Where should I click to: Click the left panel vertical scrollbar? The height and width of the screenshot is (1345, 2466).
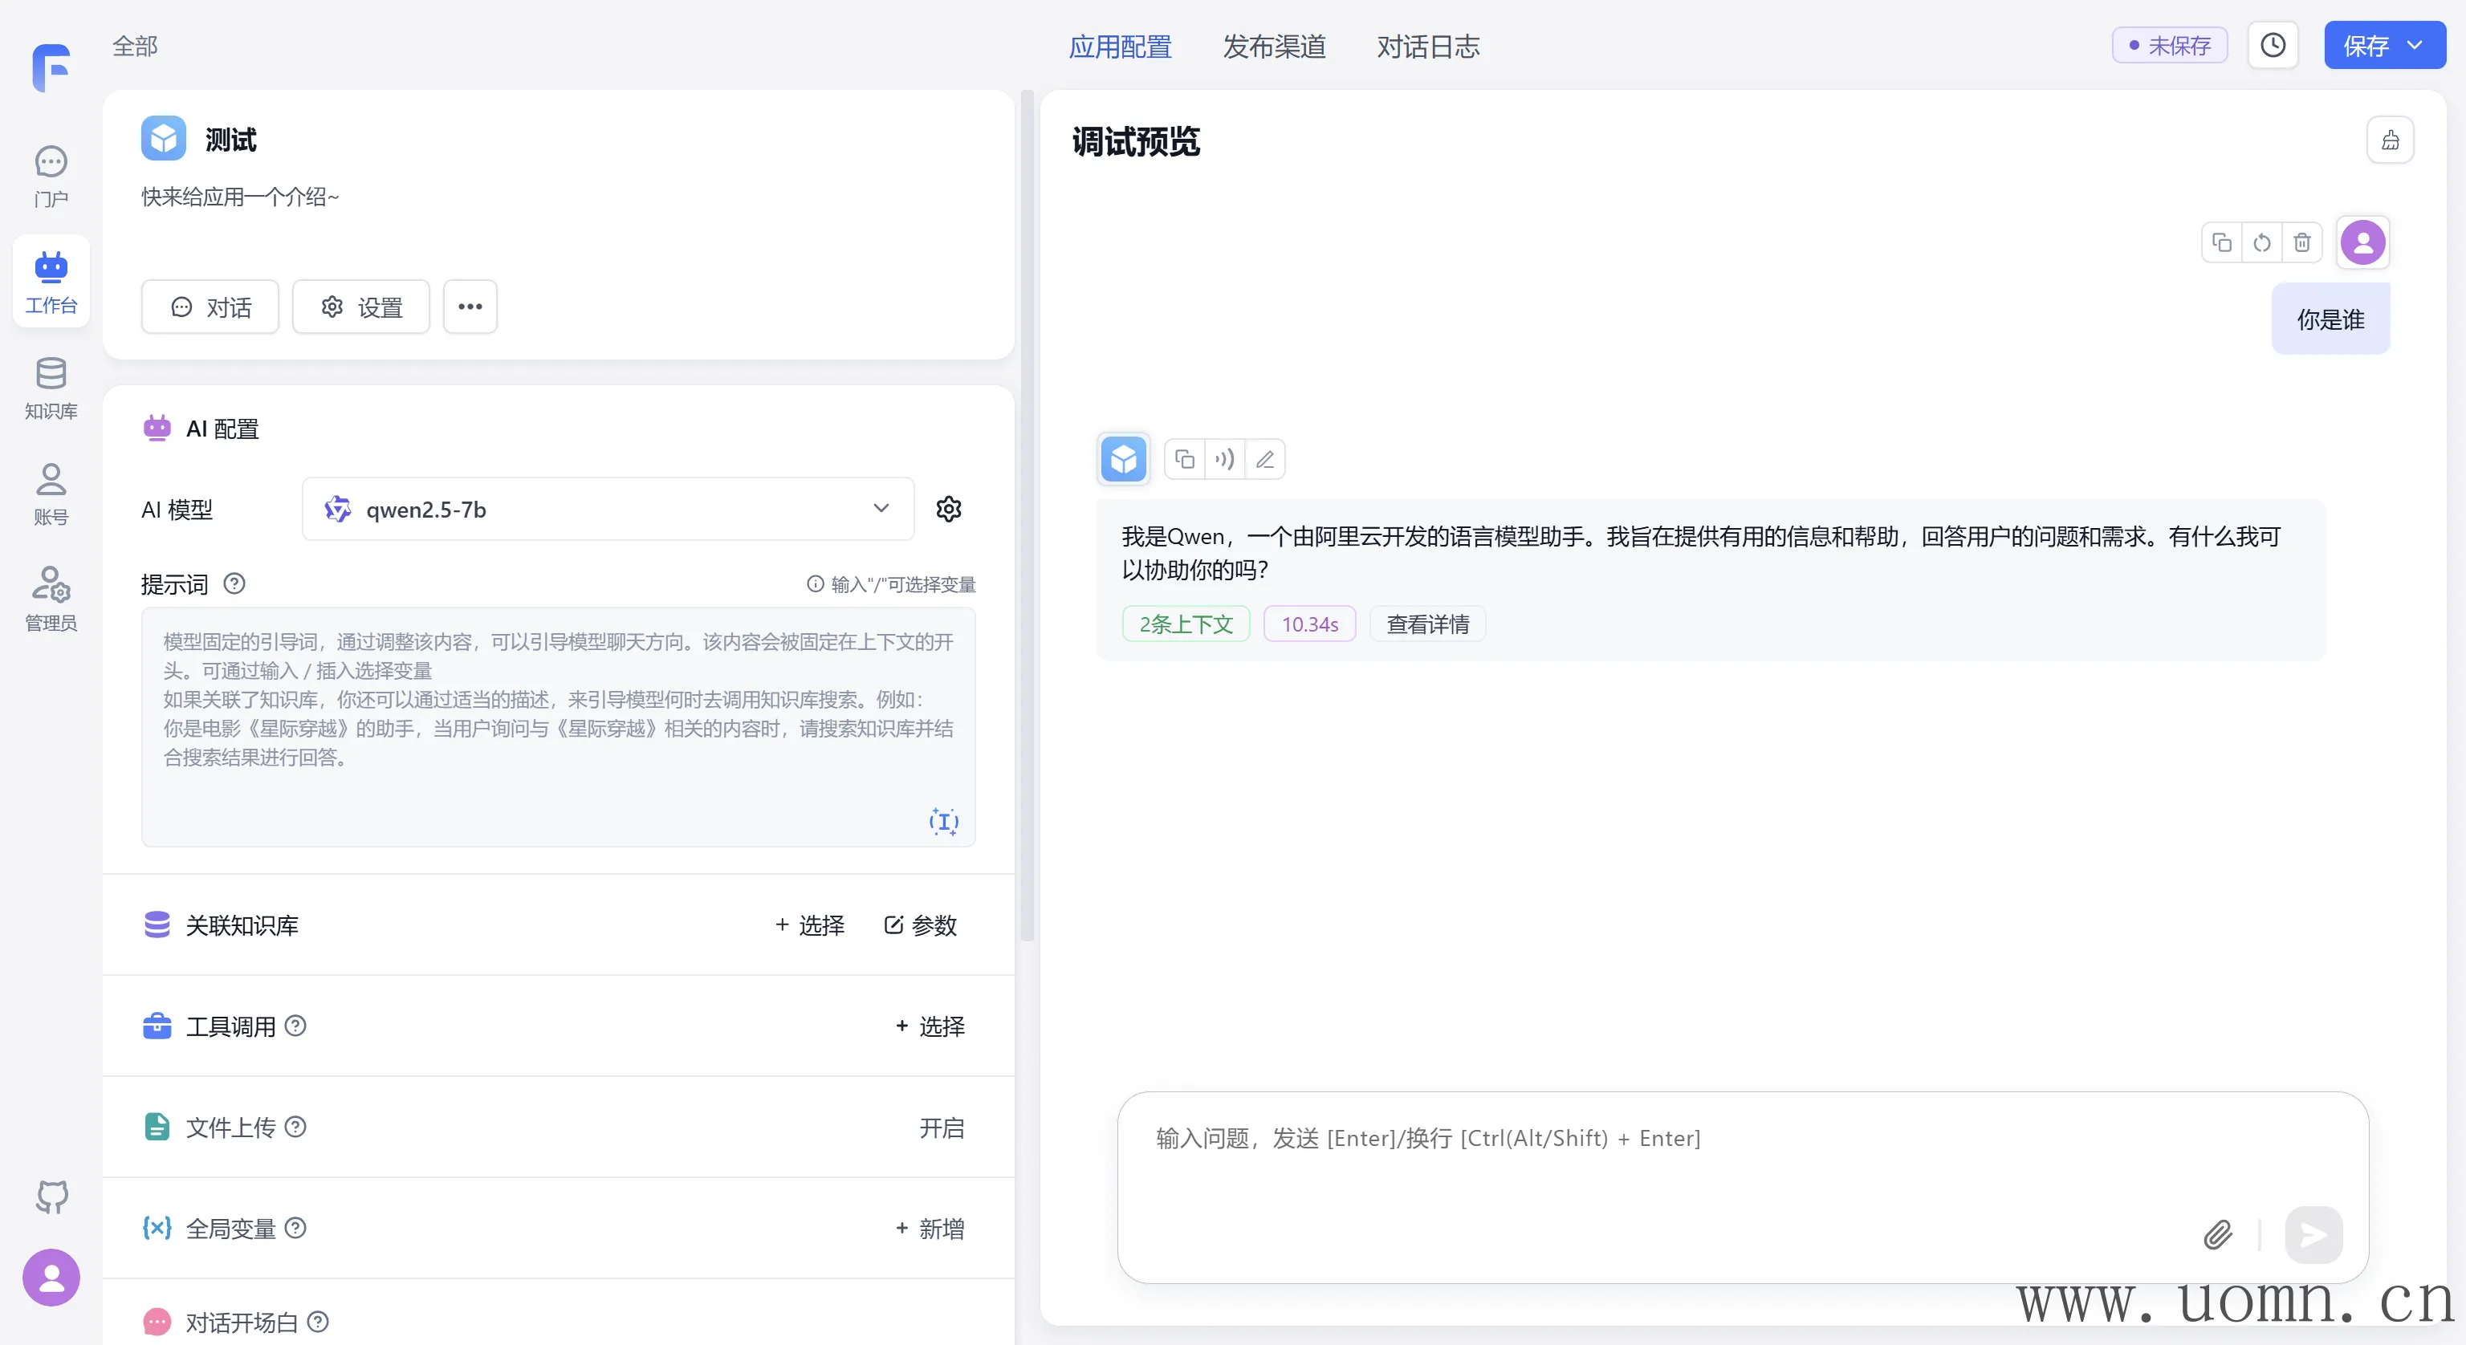click(1027, 517)
